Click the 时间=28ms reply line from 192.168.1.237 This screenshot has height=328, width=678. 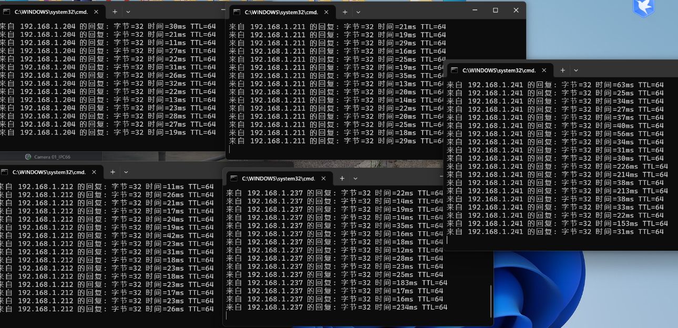pos(335,259)
